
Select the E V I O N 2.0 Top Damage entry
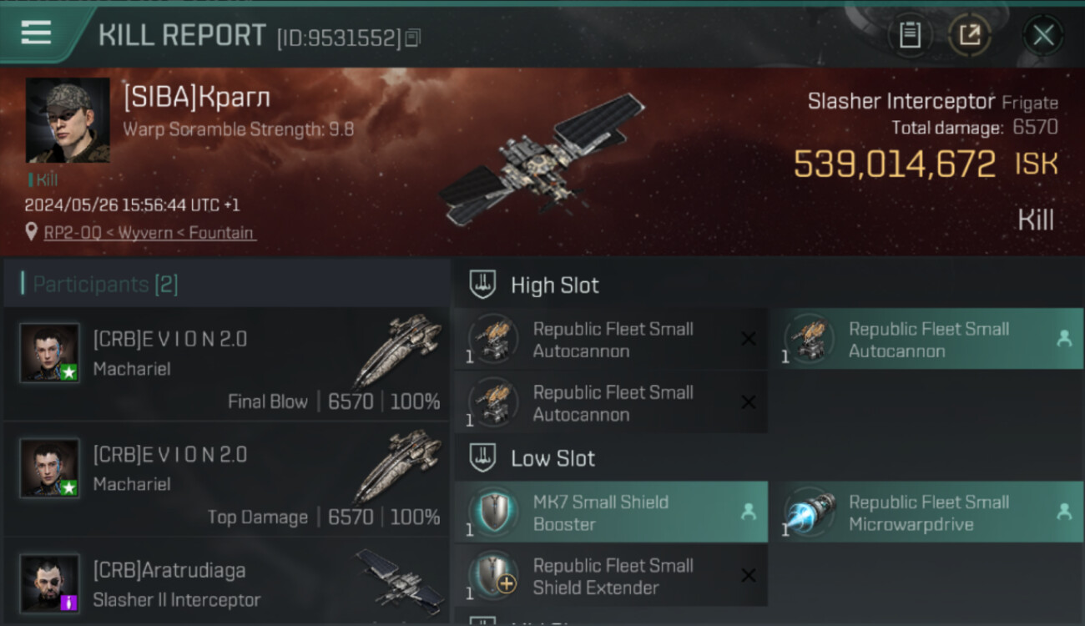tap(227, 479)
